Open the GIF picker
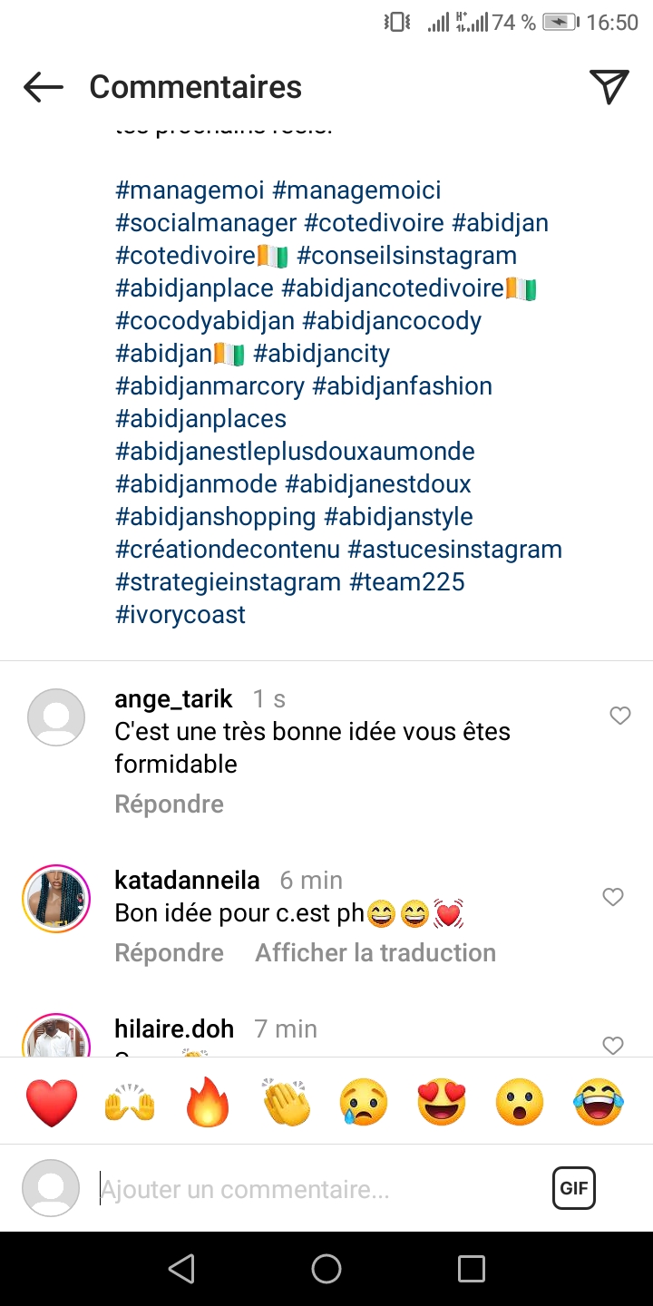This screenshot has width=653, height=1306. click(x=573, y=1188)
